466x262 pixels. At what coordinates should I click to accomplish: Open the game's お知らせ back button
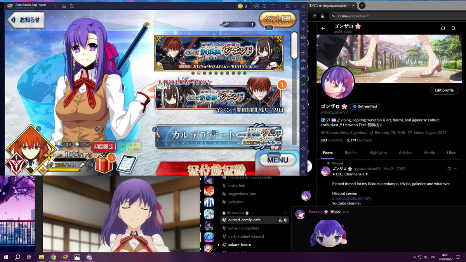[26, 20]
